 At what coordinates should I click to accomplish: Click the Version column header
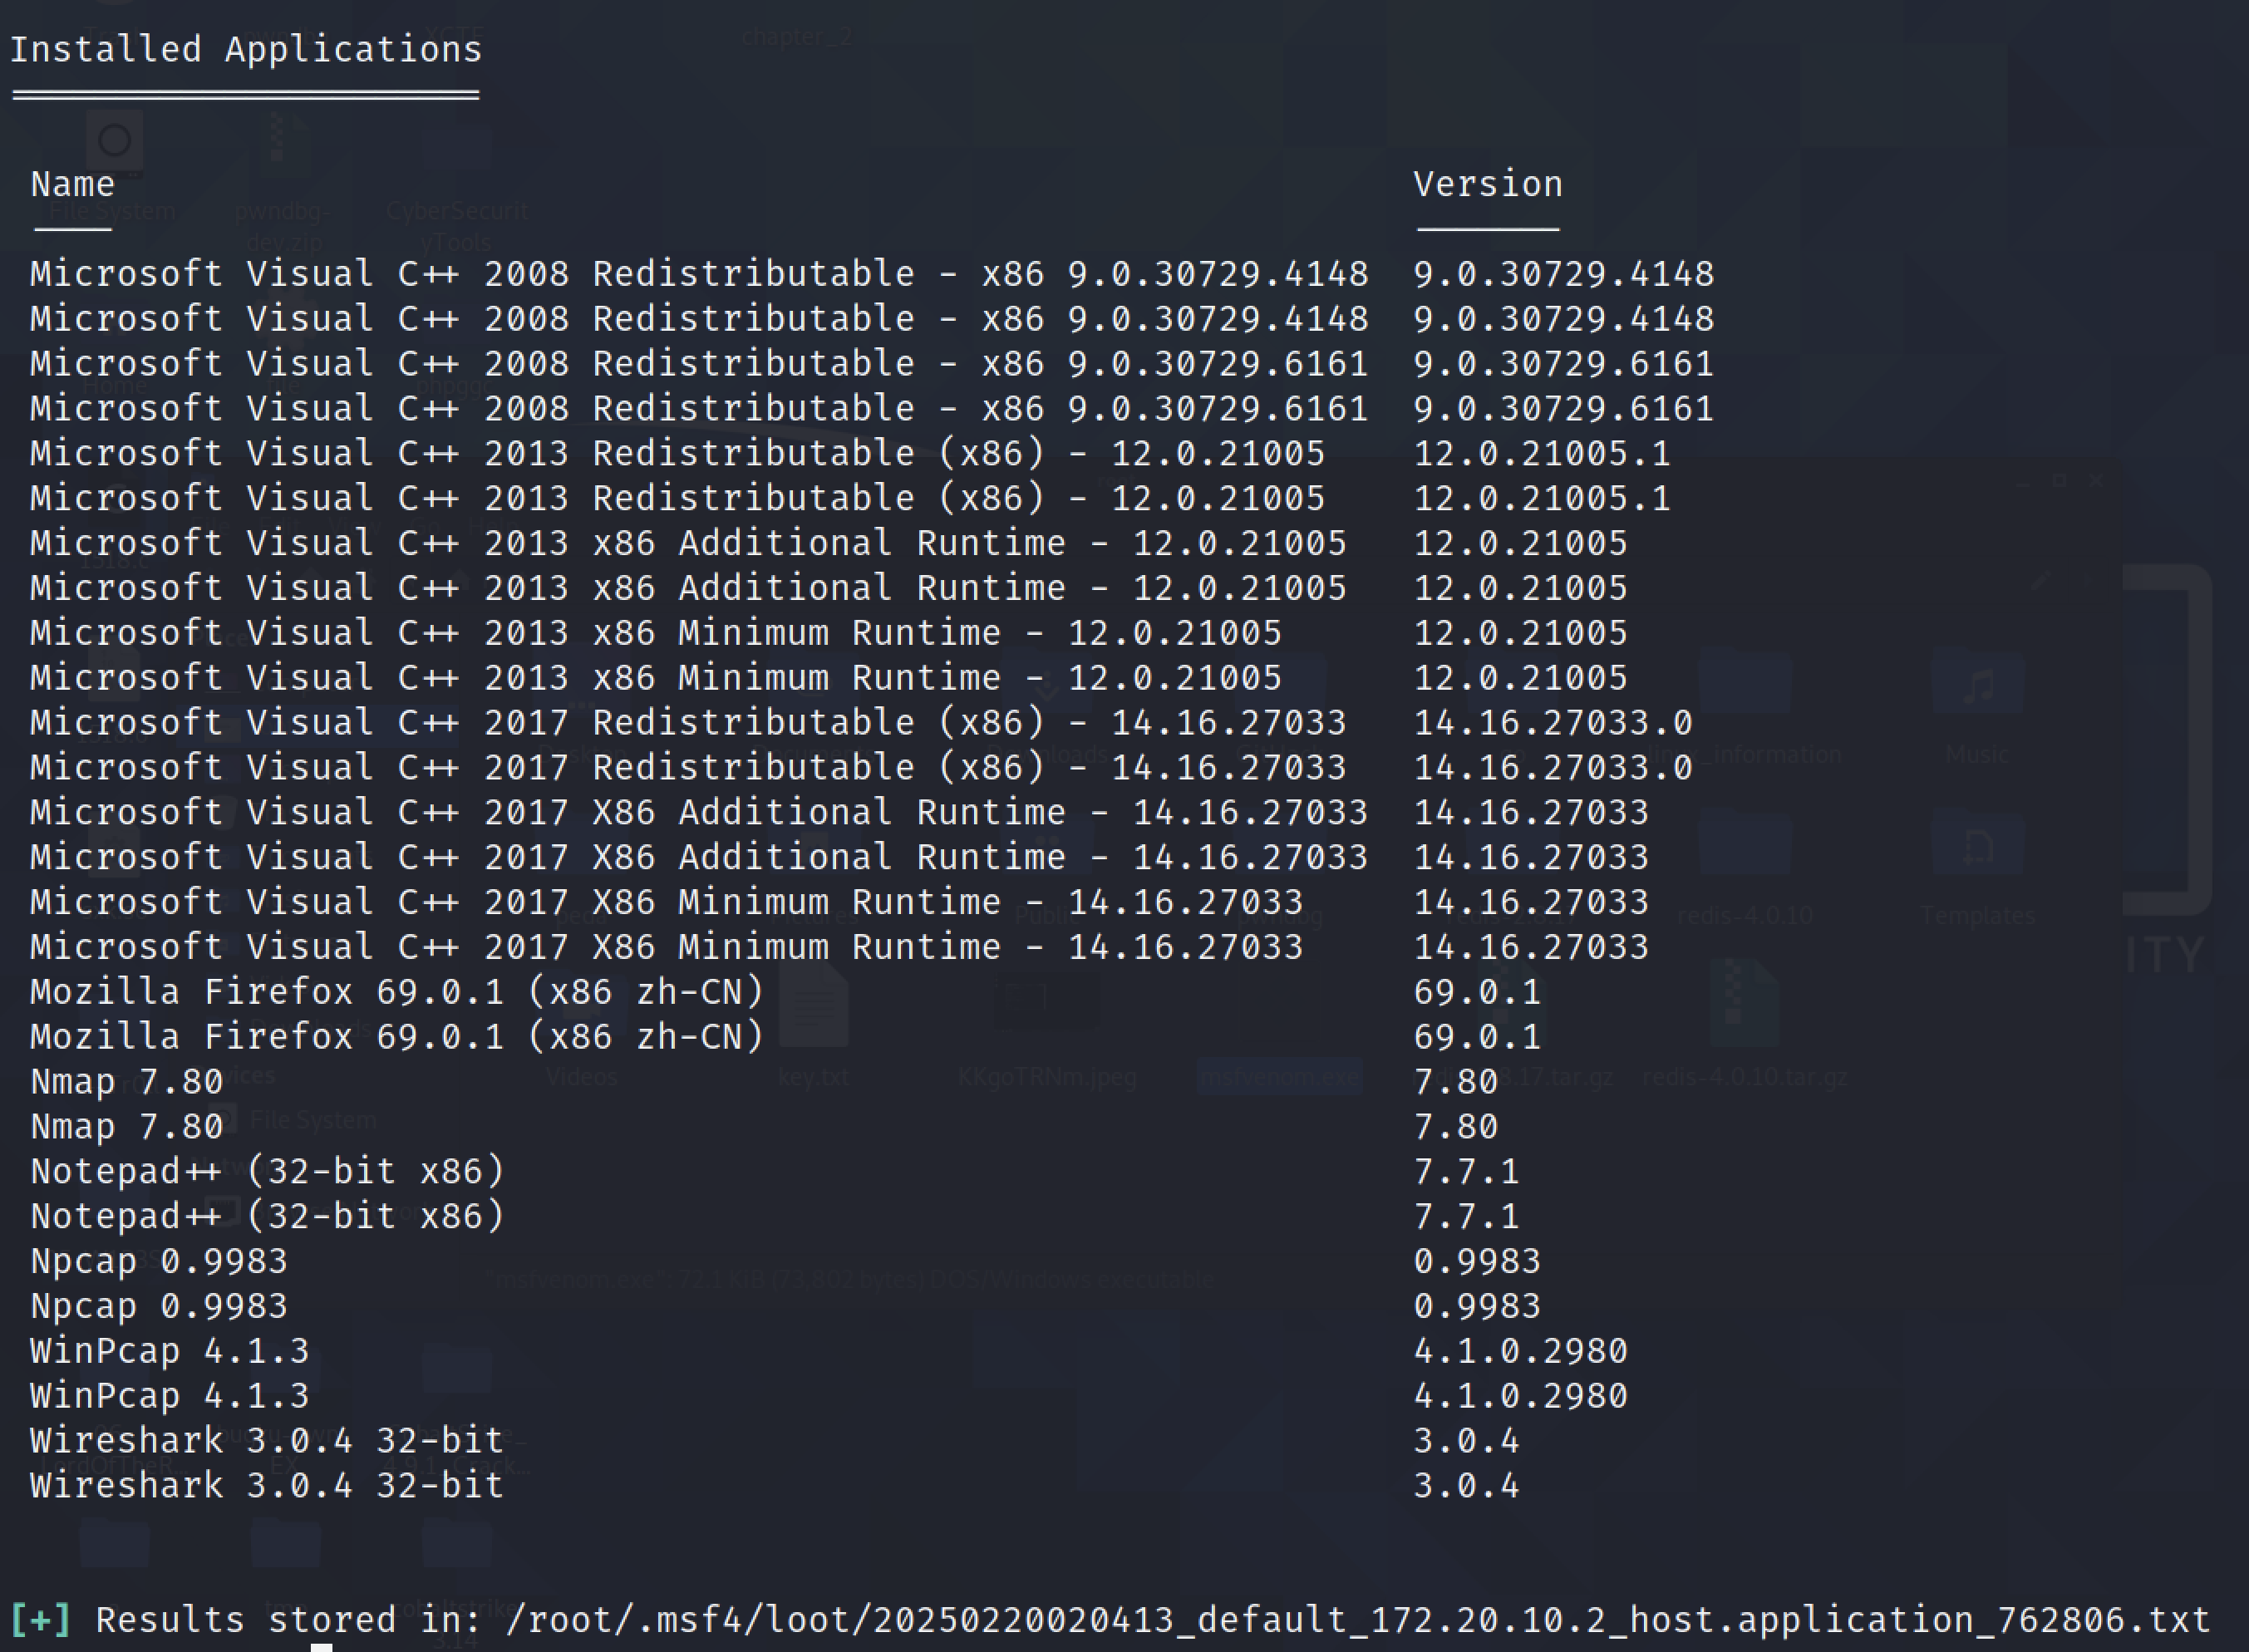[1487, 184]
